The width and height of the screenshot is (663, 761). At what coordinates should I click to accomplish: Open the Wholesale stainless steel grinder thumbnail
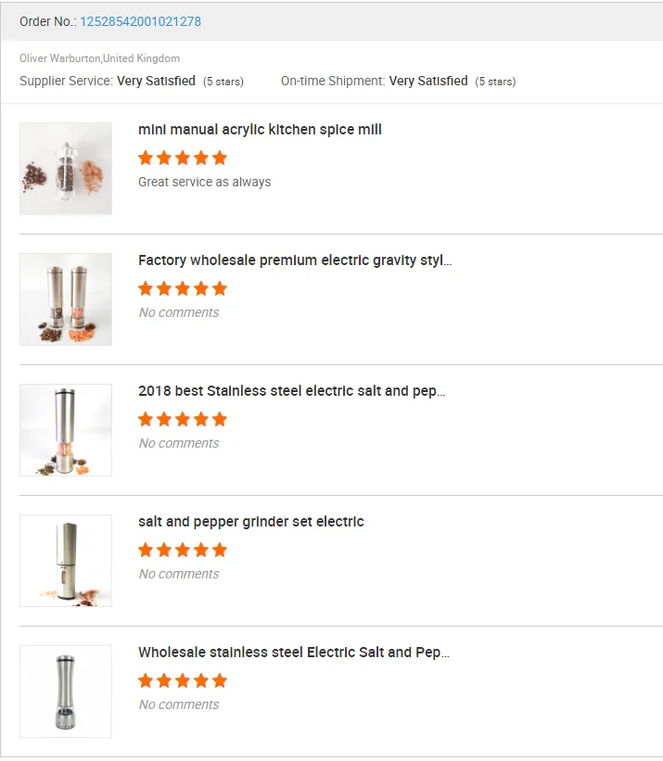pos(66,691)
